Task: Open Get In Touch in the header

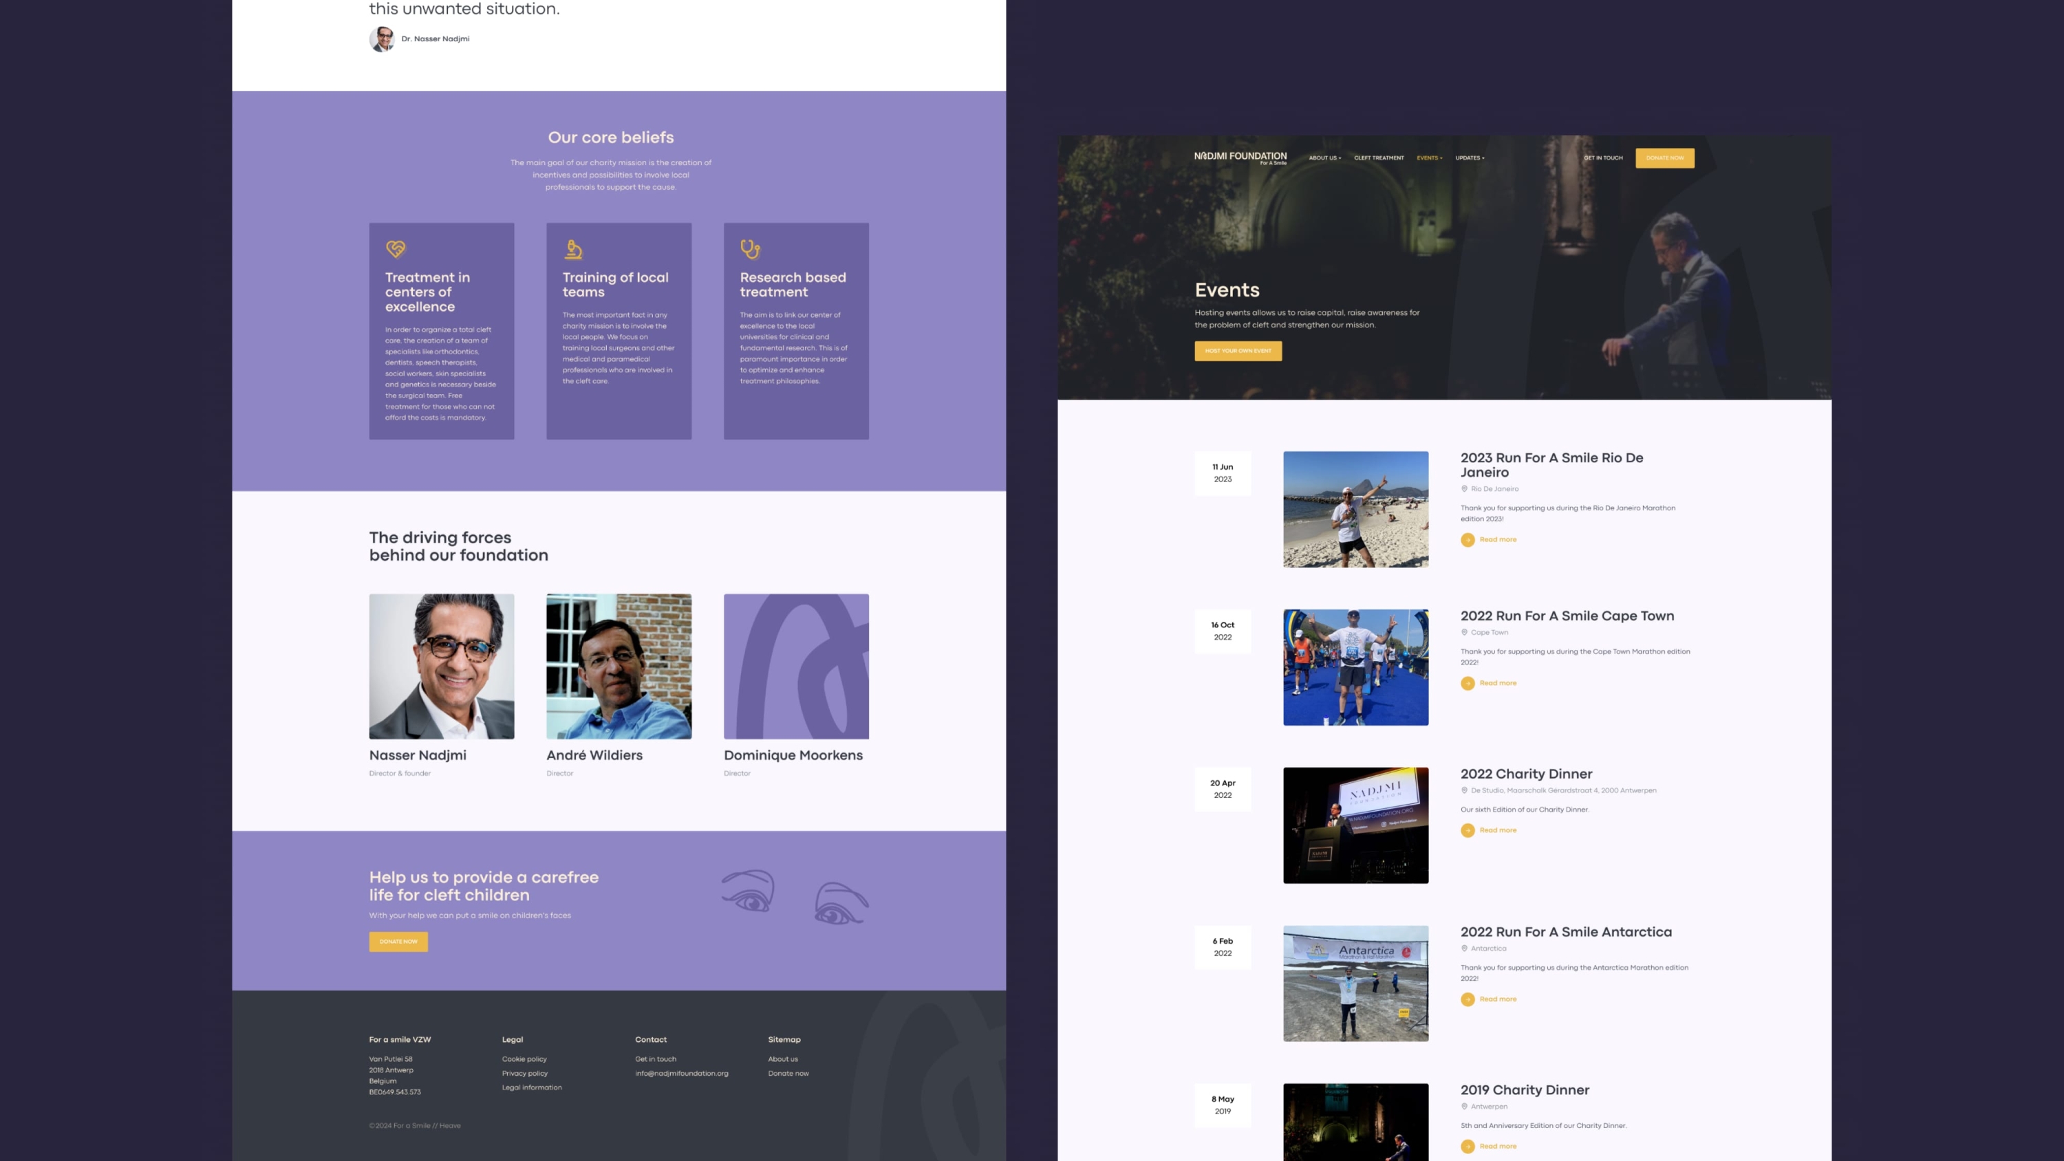Action: [x=1603, y=158]
